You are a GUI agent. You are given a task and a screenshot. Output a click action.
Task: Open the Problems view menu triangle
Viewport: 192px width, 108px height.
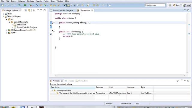[182, 80]
